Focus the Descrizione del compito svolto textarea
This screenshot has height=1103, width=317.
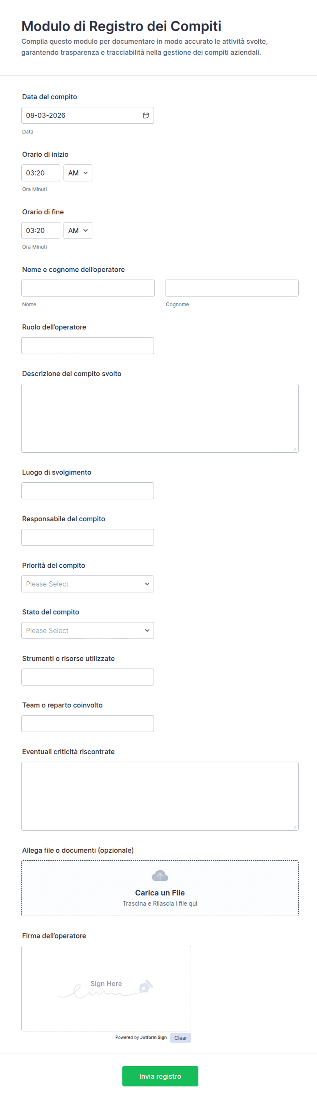coord(160,418)
